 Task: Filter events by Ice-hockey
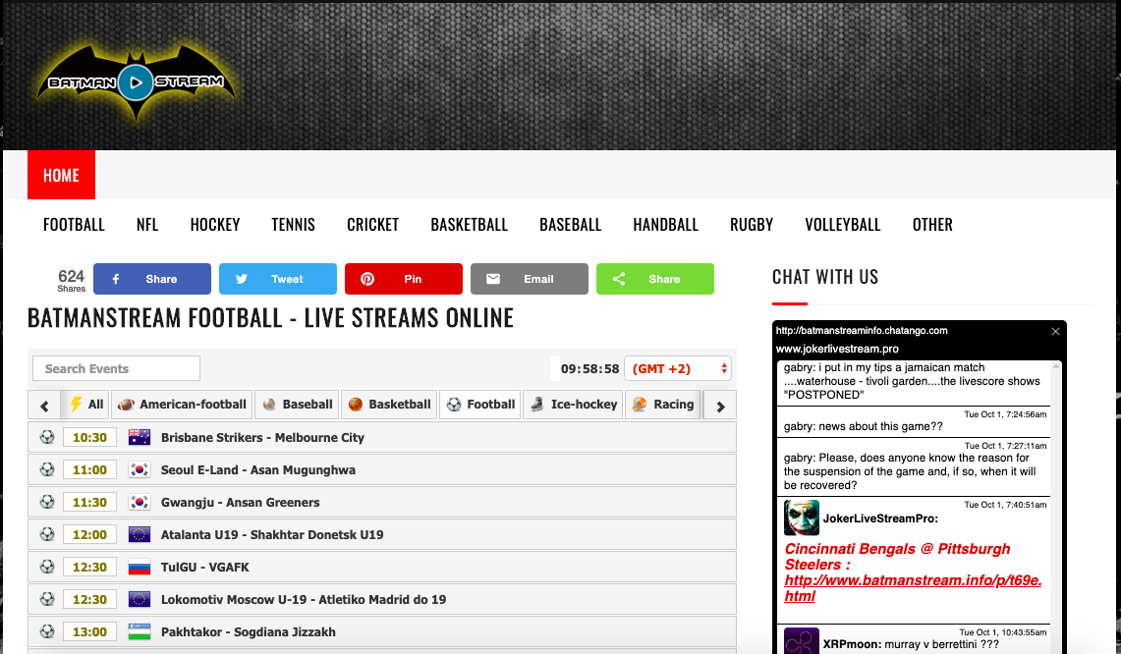[574, 405]
